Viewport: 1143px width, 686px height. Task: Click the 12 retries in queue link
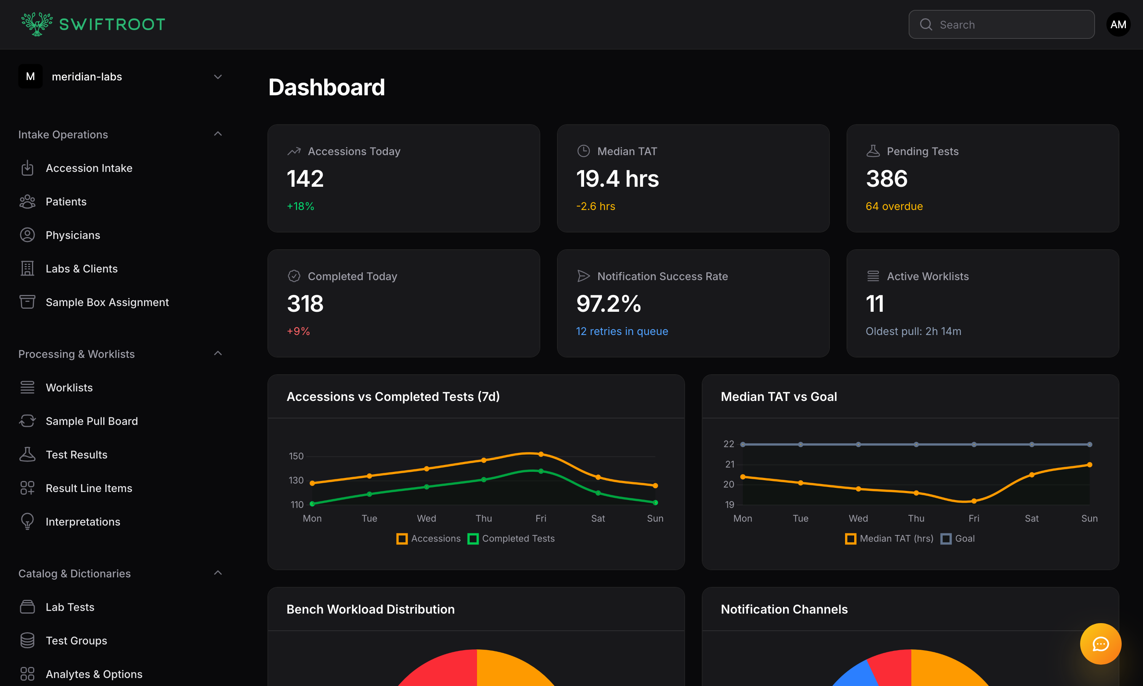pos(622,331)
